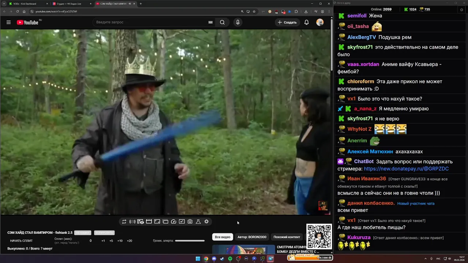The width and height of the screenshot is (468, 263).
Task: Open a new browser tab with plus
Action: (x=141, y=4)
